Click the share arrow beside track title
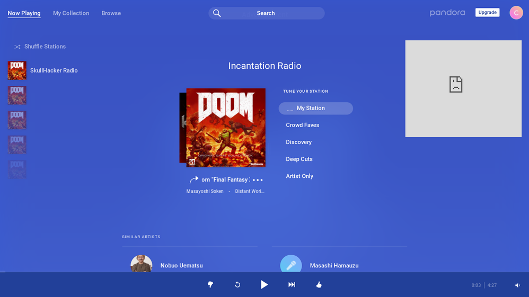 (x=193, y=180)
